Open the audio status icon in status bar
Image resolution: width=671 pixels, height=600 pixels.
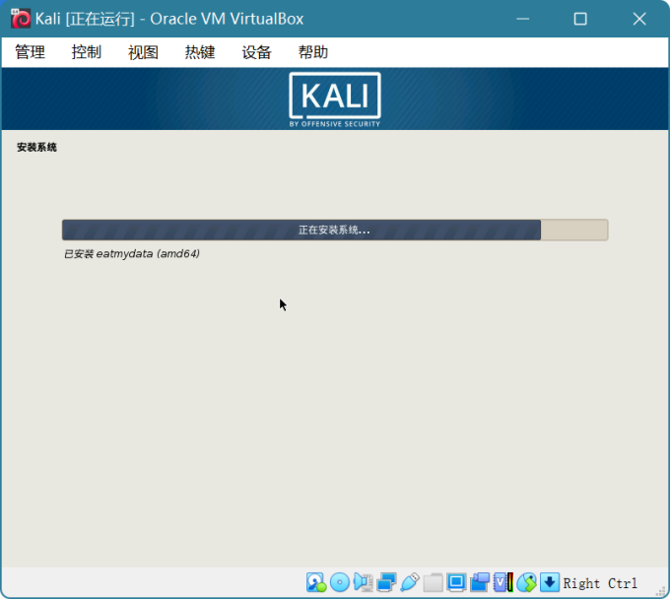[x=363, y=582]
